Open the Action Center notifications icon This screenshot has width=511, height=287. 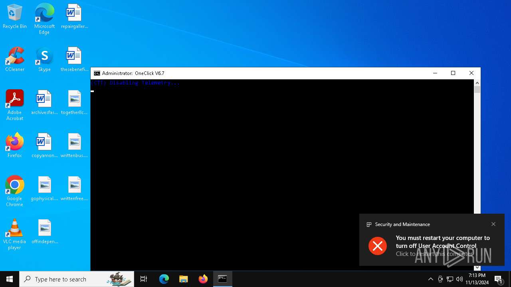[x=499, y=279]
